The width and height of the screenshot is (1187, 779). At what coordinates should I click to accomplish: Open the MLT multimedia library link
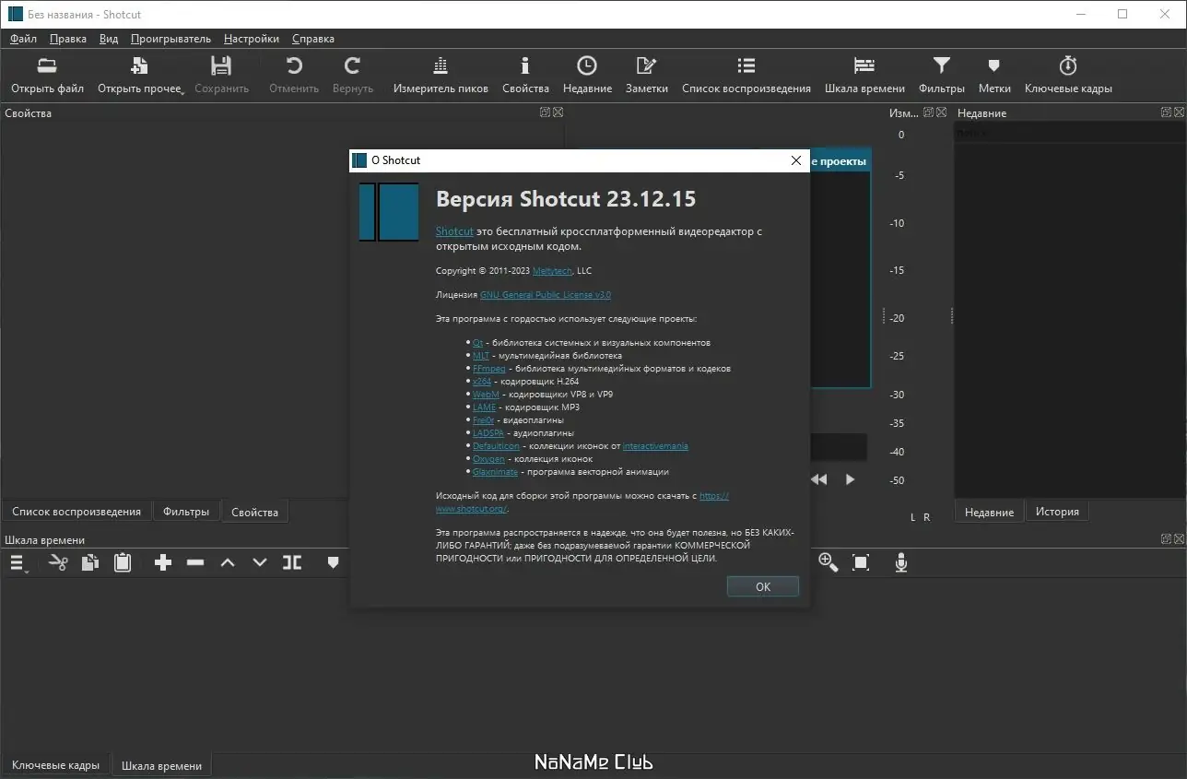(x=481, y=356)
